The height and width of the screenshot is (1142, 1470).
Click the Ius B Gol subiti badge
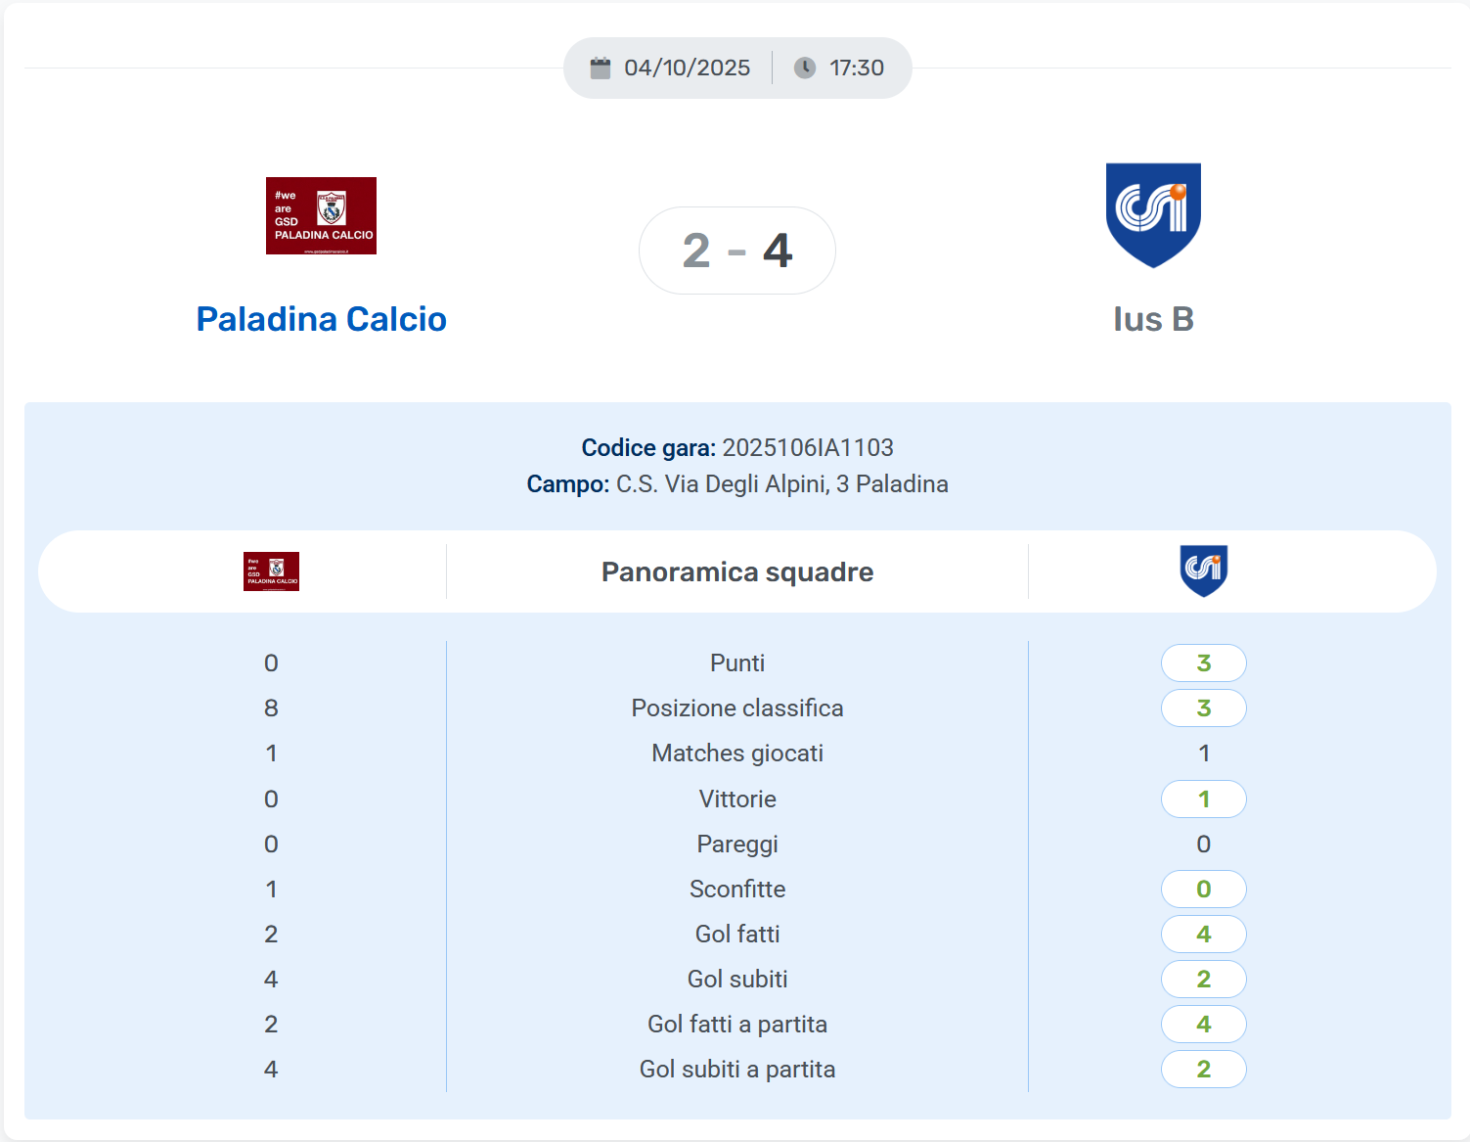click(1203, 979)
